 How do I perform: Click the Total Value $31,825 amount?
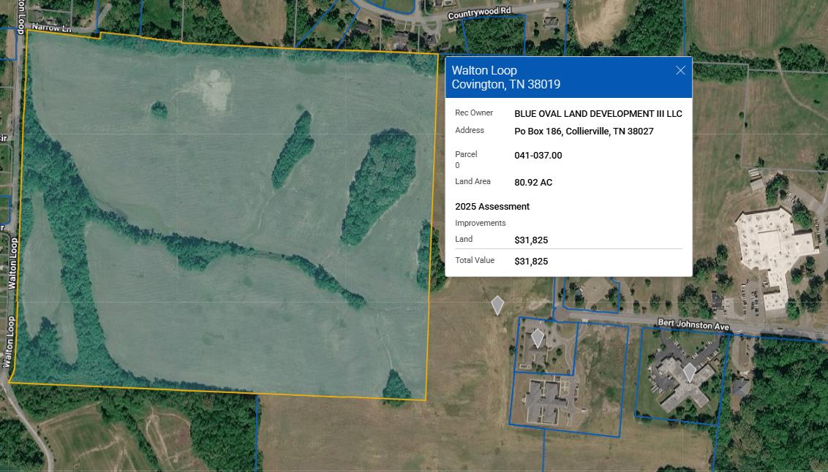point(531,262)
